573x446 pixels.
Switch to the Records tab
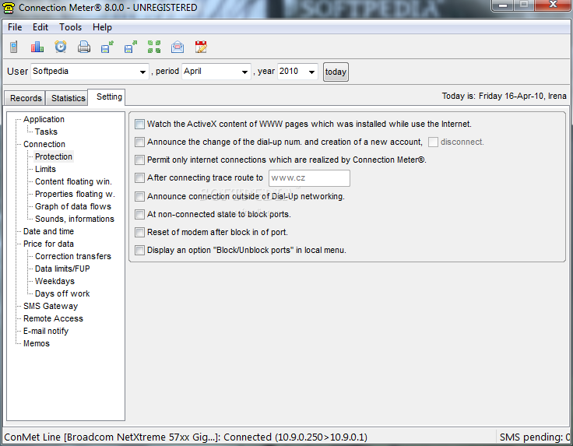(26, 98)
